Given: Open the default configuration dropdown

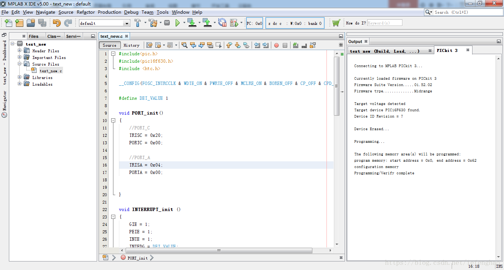Looking at the screenshot, I should 127,23.
